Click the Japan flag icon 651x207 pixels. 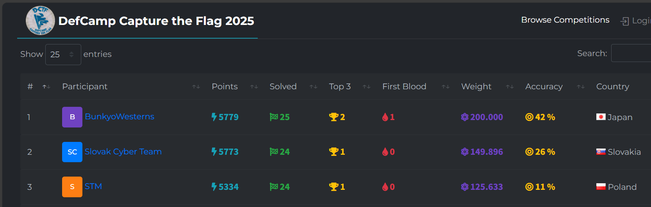tap(601, 117)
